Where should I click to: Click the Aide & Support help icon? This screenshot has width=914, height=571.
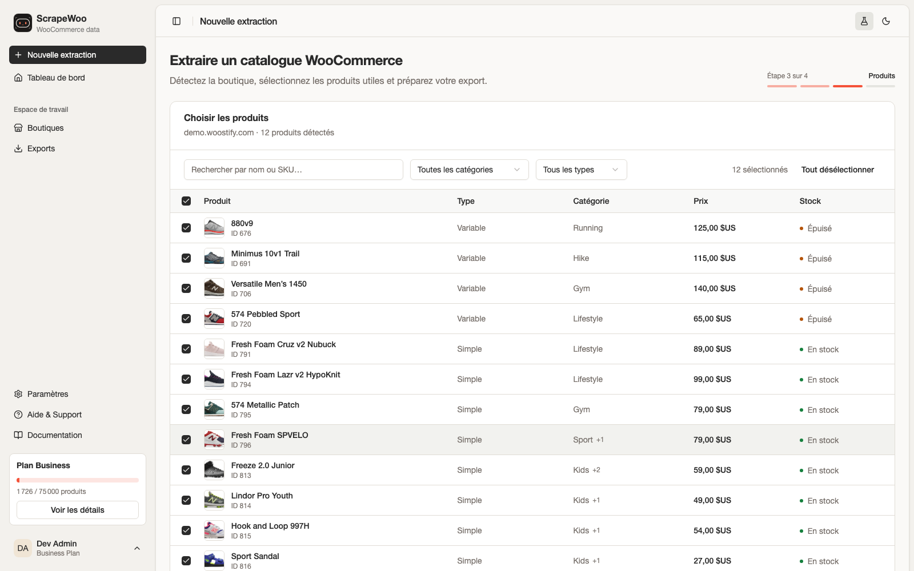click(18, 415)
